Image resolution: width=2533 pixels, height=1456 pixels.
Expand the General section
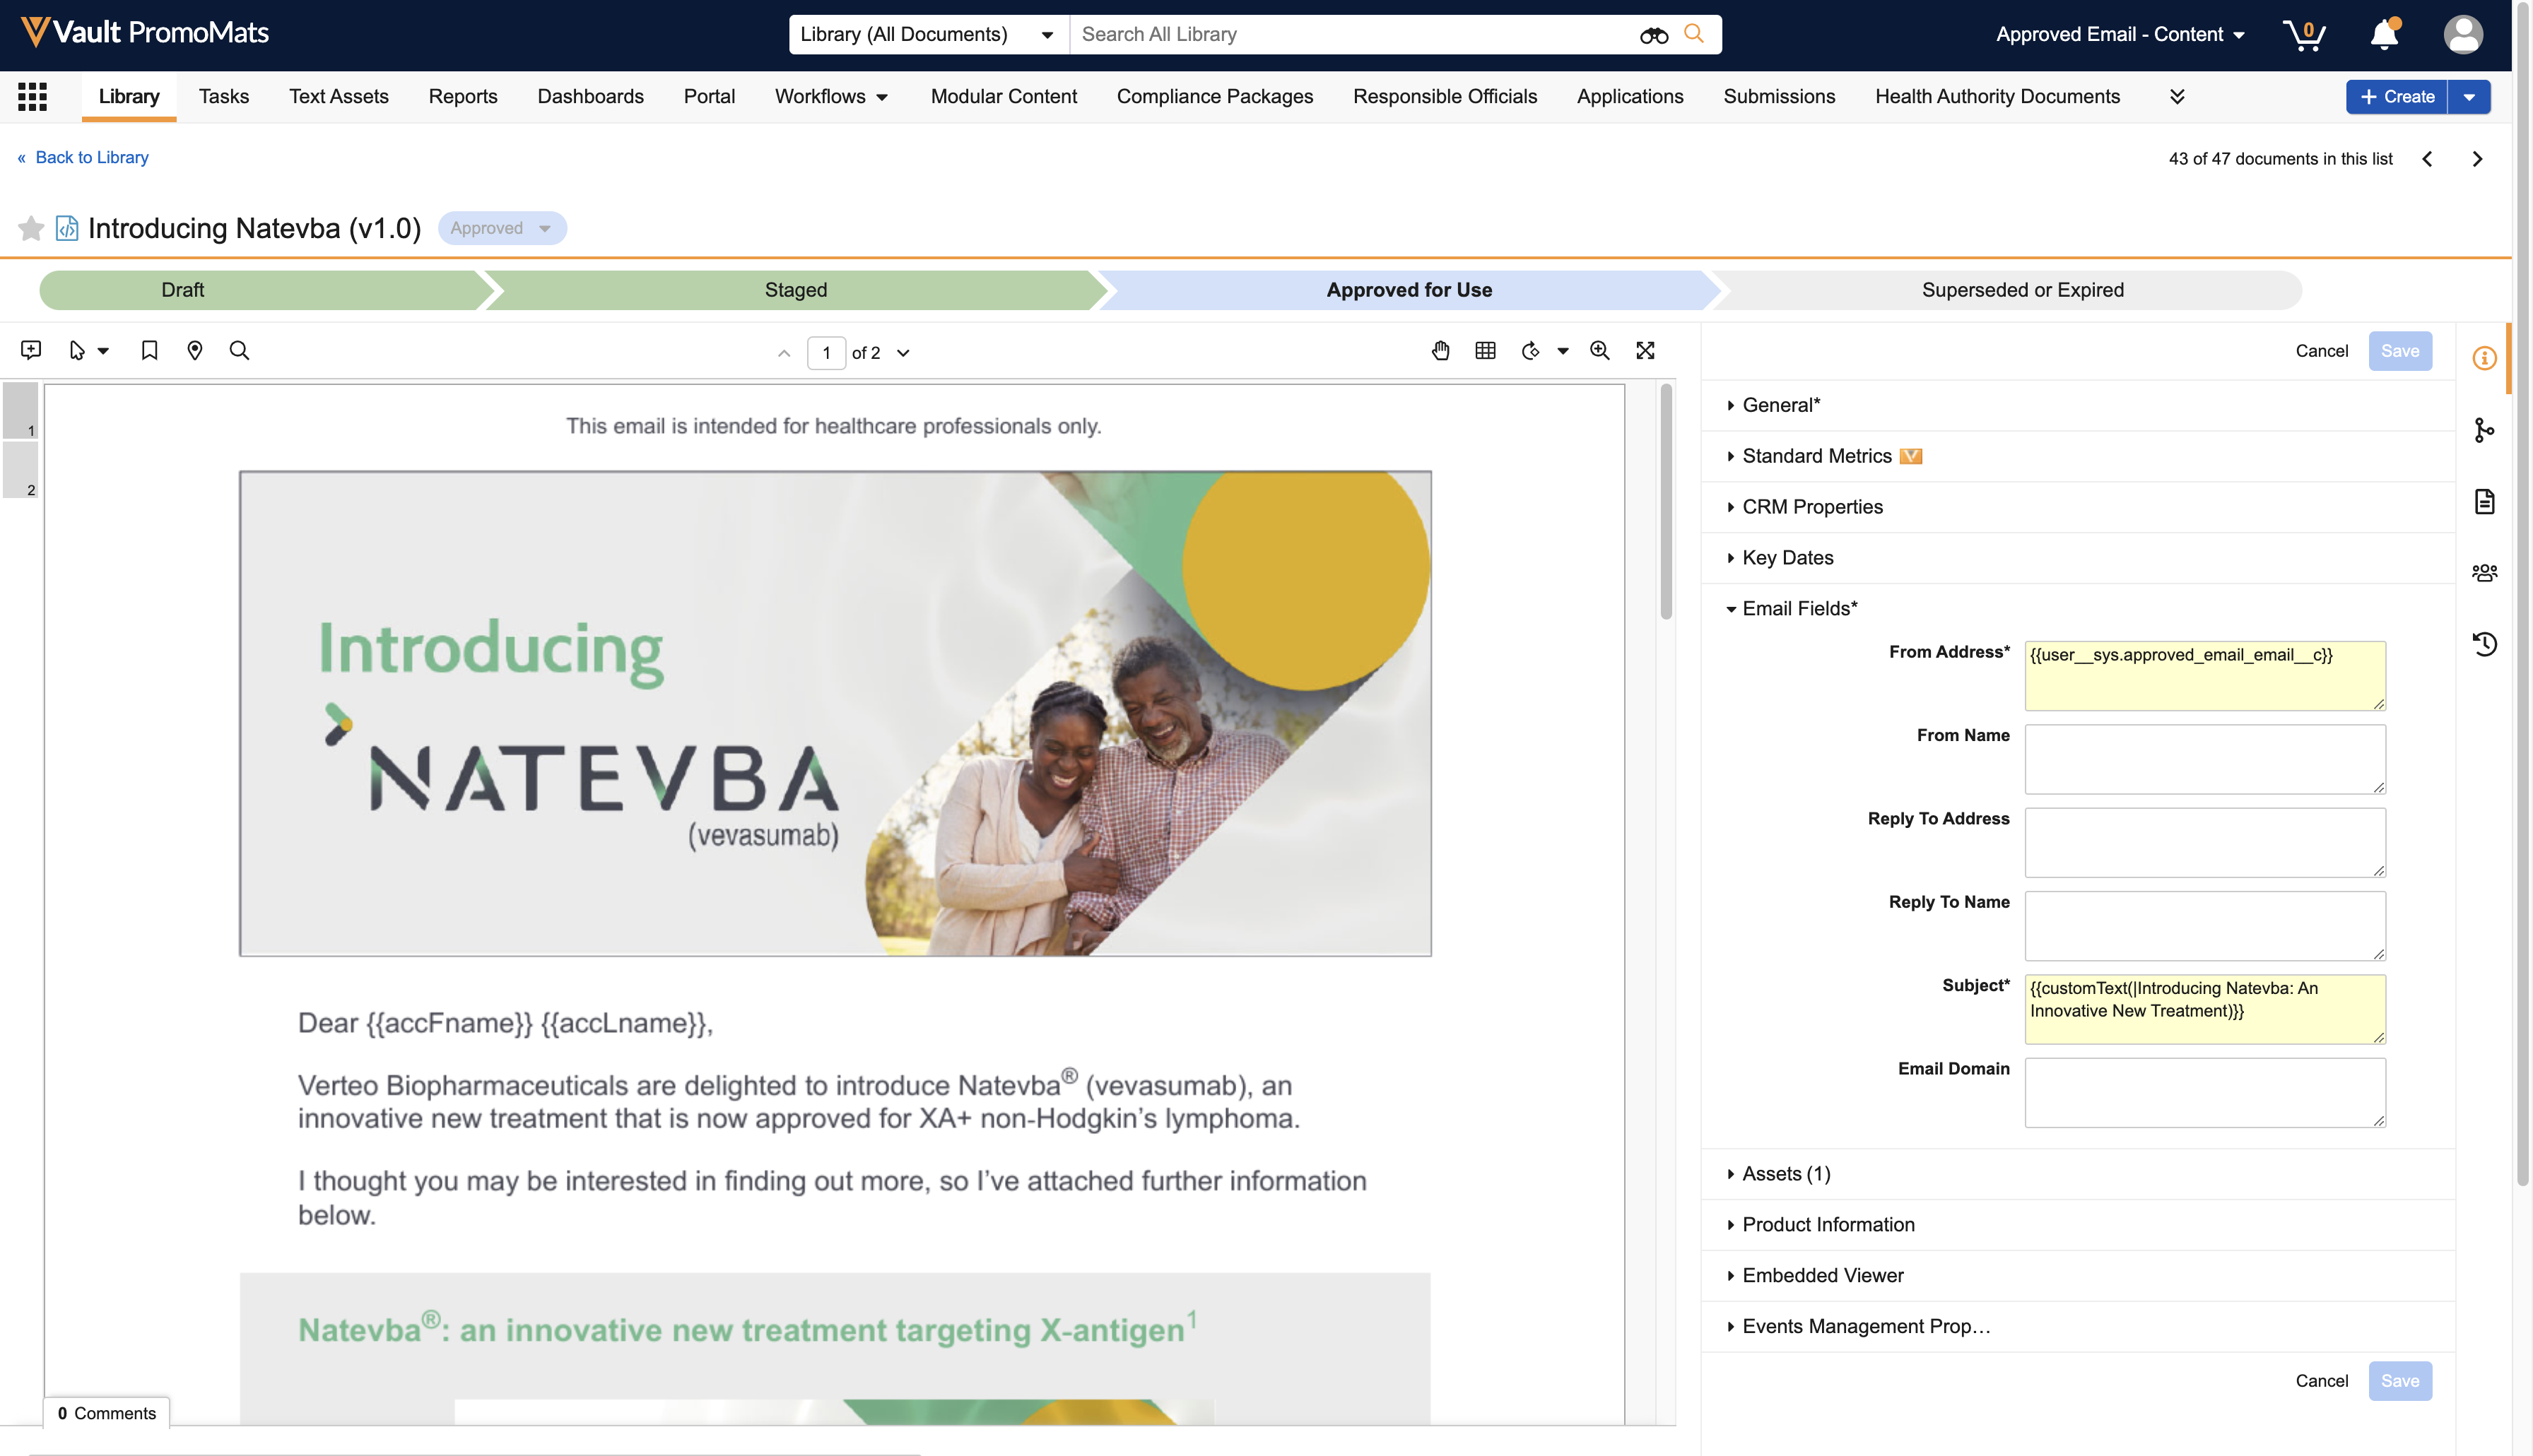(1781, 405)
